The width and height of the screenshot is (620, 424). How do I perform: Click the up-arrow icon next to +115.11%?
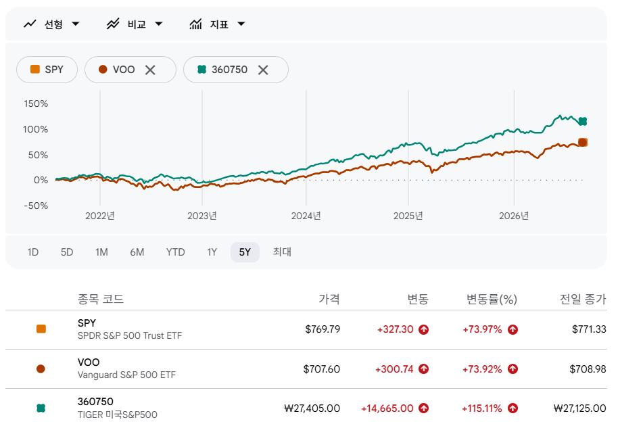pyautogui.click(x=513, y=408)
